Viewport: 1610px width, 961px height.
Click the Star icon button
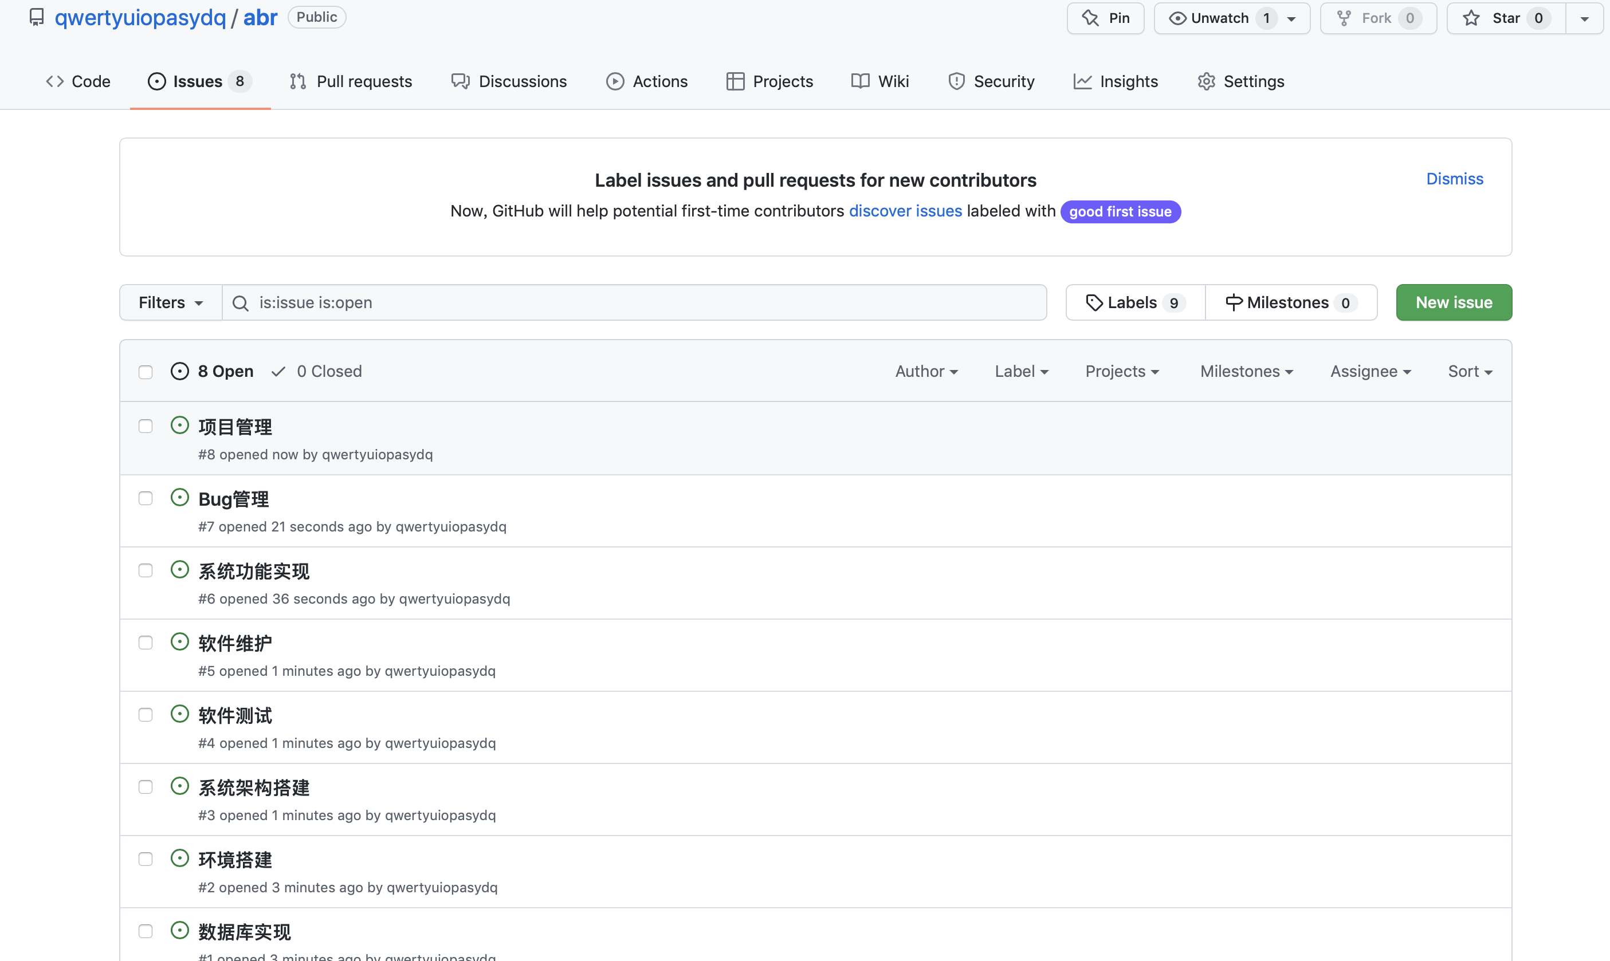point(1471,18)
